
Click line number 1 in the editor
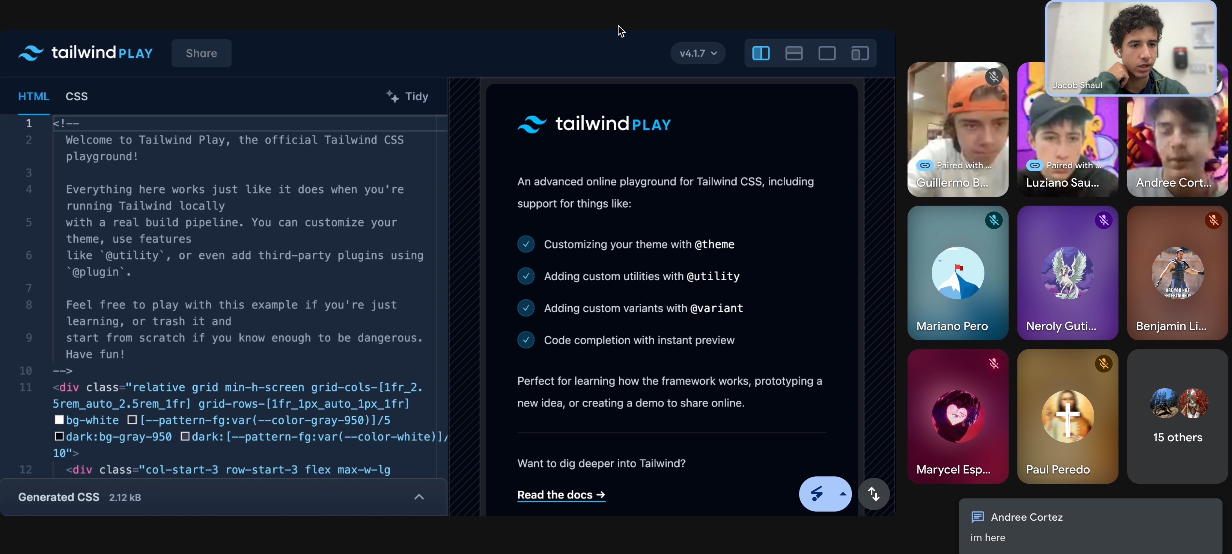[29, 123]
